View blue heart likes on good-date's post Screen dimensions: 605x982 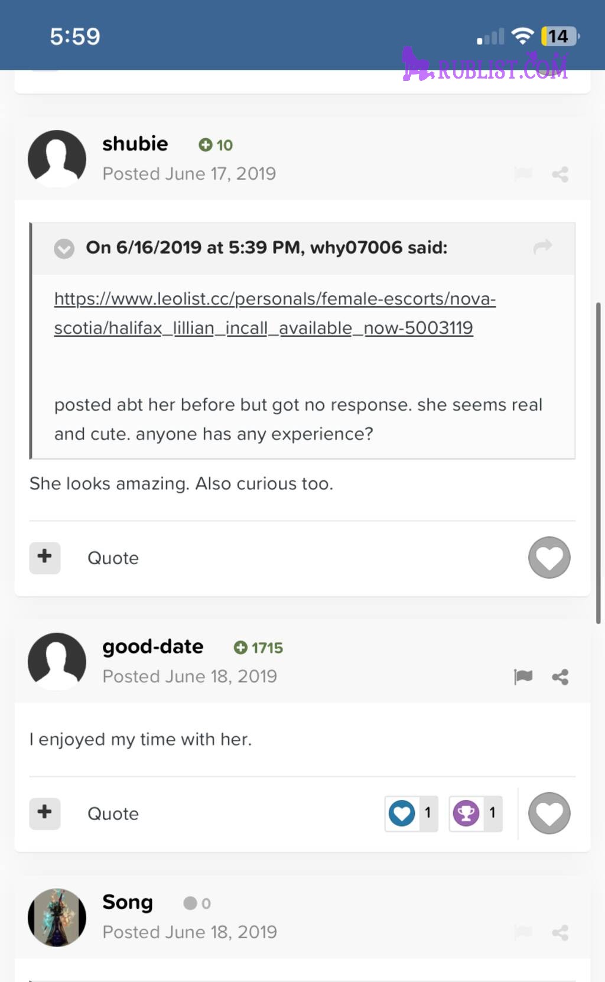[411, 814]
